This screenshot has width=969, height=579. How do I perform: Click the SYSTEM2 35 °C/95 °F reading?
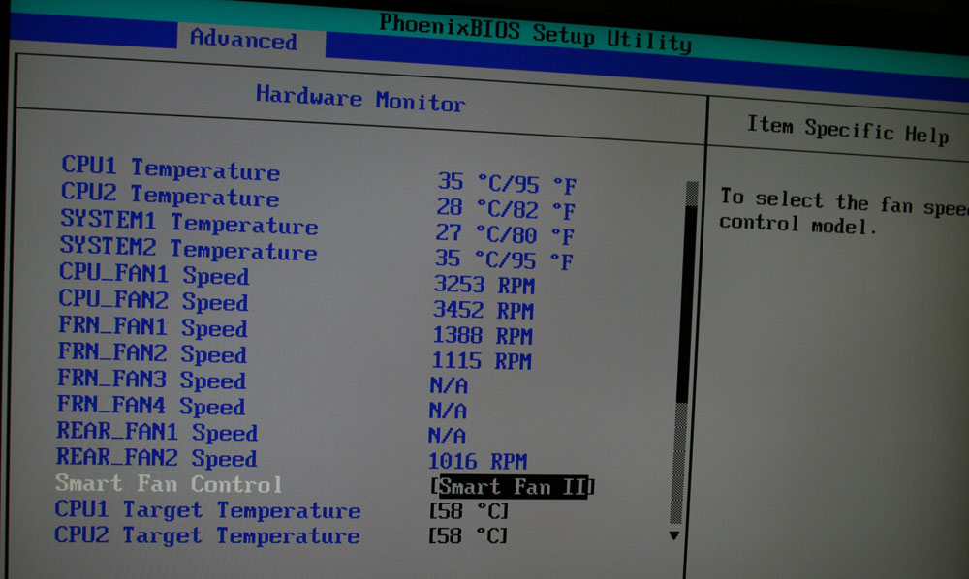(x=504, y=259)
